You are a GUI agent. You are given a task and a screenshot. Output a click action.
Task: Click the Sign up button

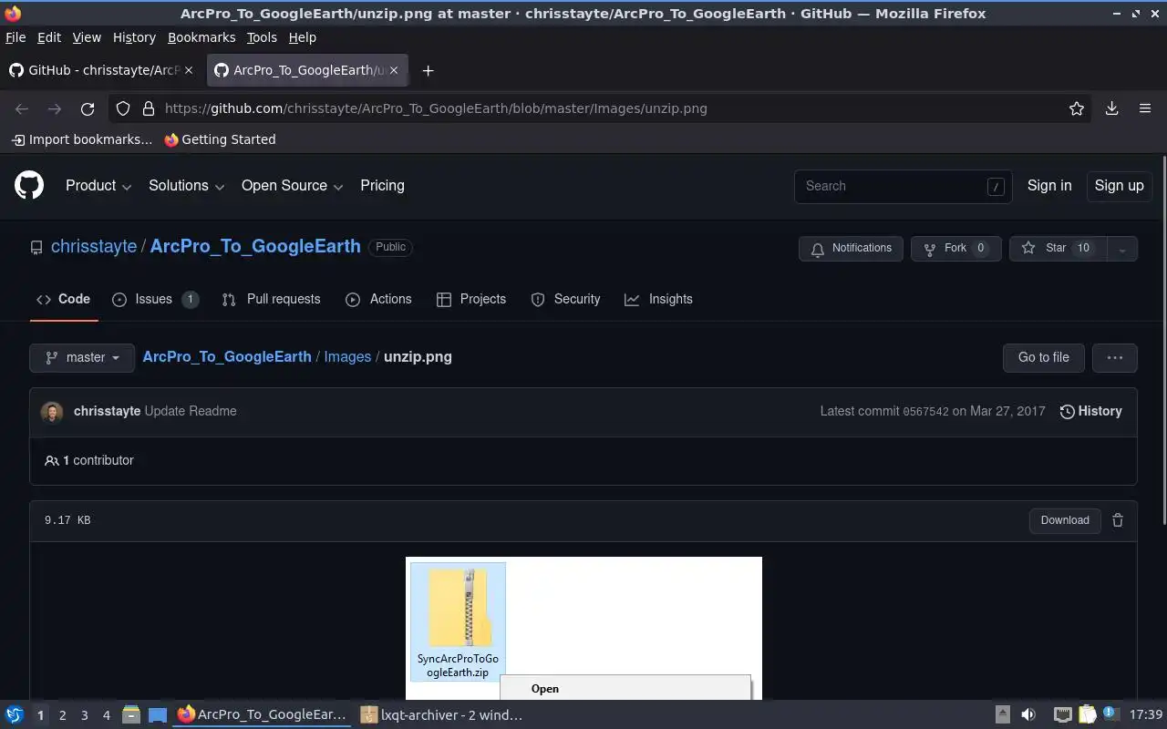[1119, 186]
